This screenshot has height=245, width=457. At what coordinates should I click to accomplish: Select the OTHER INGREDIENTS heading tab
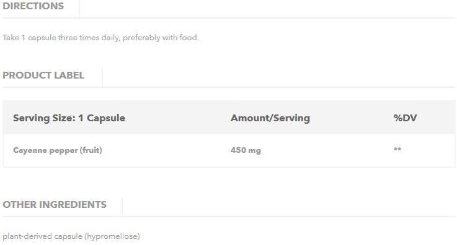point(55,205)
